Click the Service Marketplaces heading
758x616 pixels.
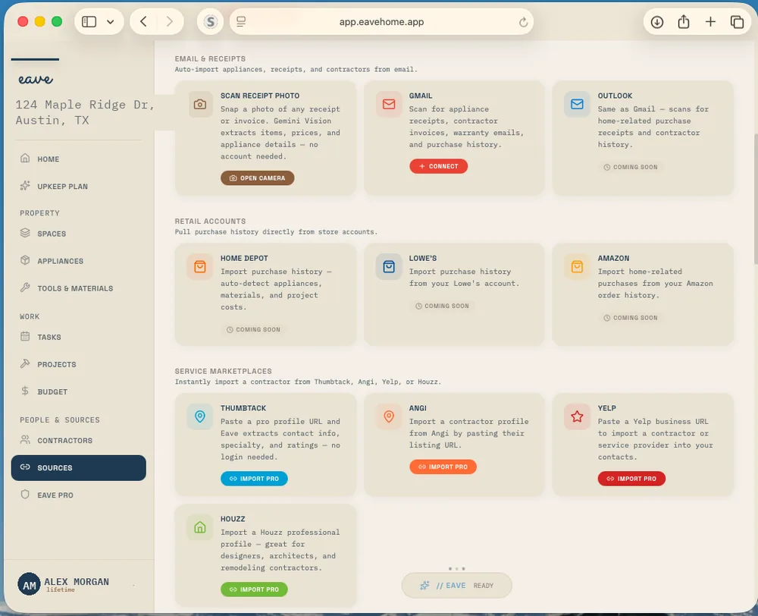(223, 371)
